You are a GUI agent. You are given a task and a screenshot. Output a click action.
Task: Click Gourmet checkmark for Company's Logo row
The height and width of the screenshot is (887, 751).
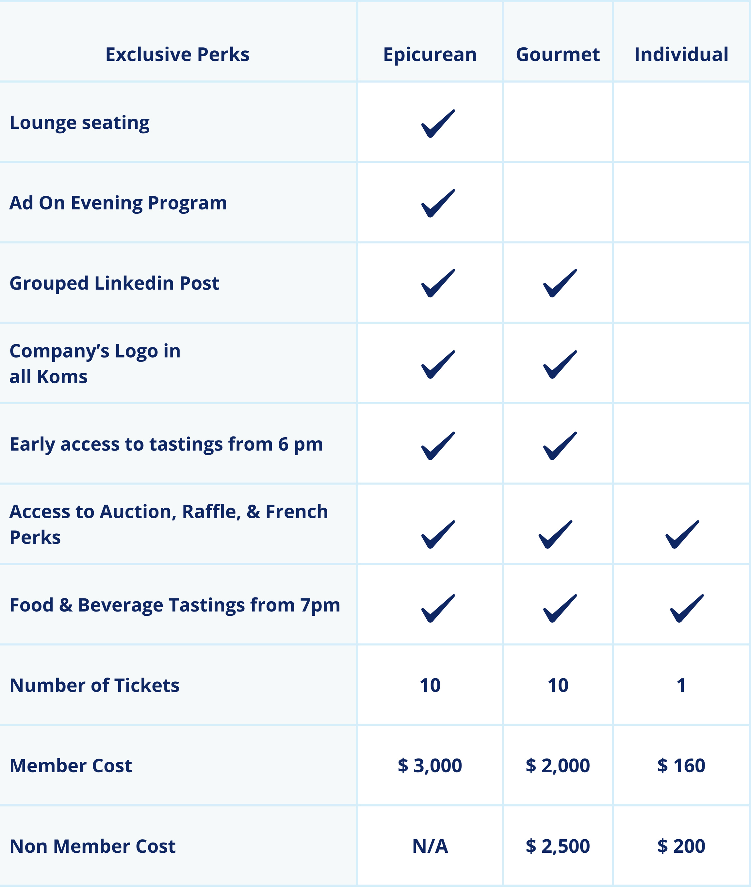click(560, 364)
